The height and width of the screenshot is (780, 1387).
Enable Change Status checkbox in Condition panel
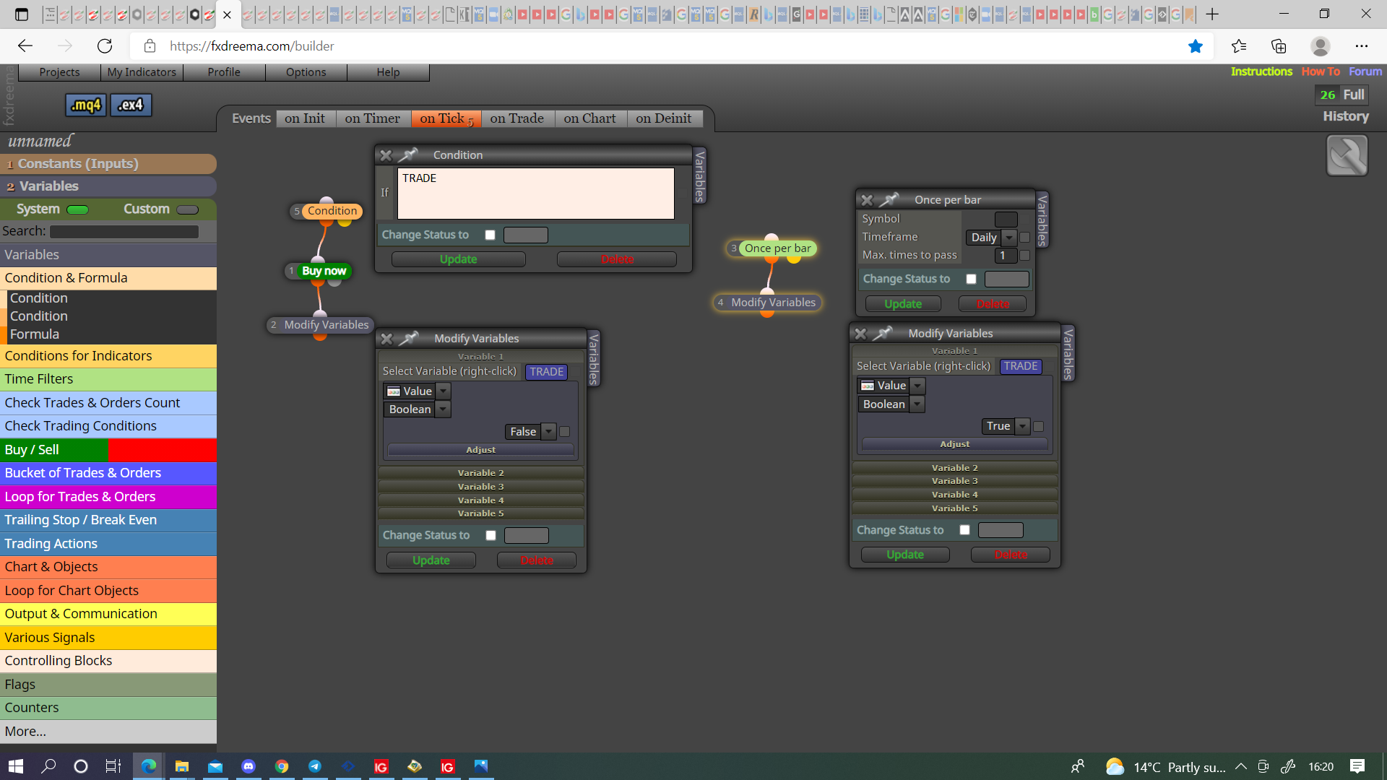click(x=491, y=235)
